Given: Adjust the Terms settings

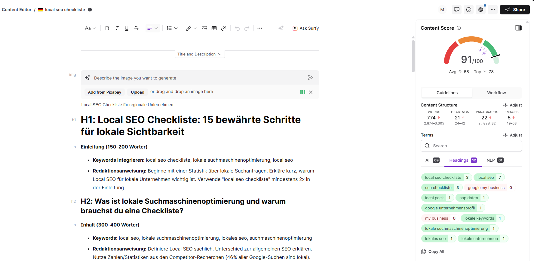Looking at the screenshot, I should [513, 135].
